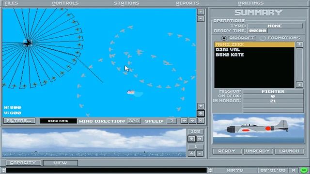Viewport: 310px width, 174px height.
Task: Open the Stations menu
Action: coord(126,3)
